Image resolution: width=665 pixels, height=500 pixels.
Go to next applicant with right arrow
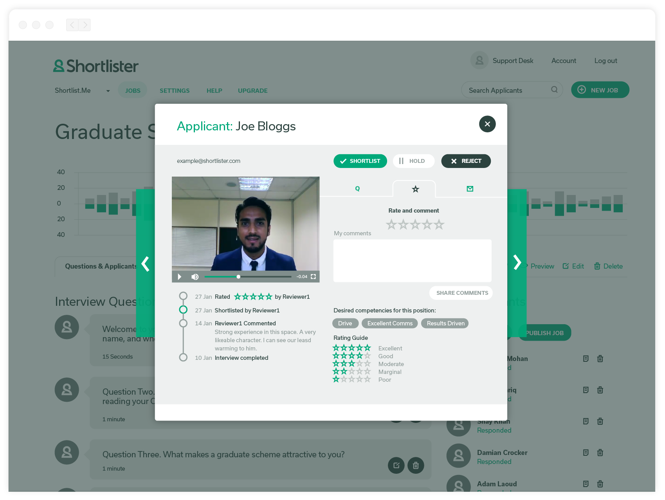[x=517, y=262]
